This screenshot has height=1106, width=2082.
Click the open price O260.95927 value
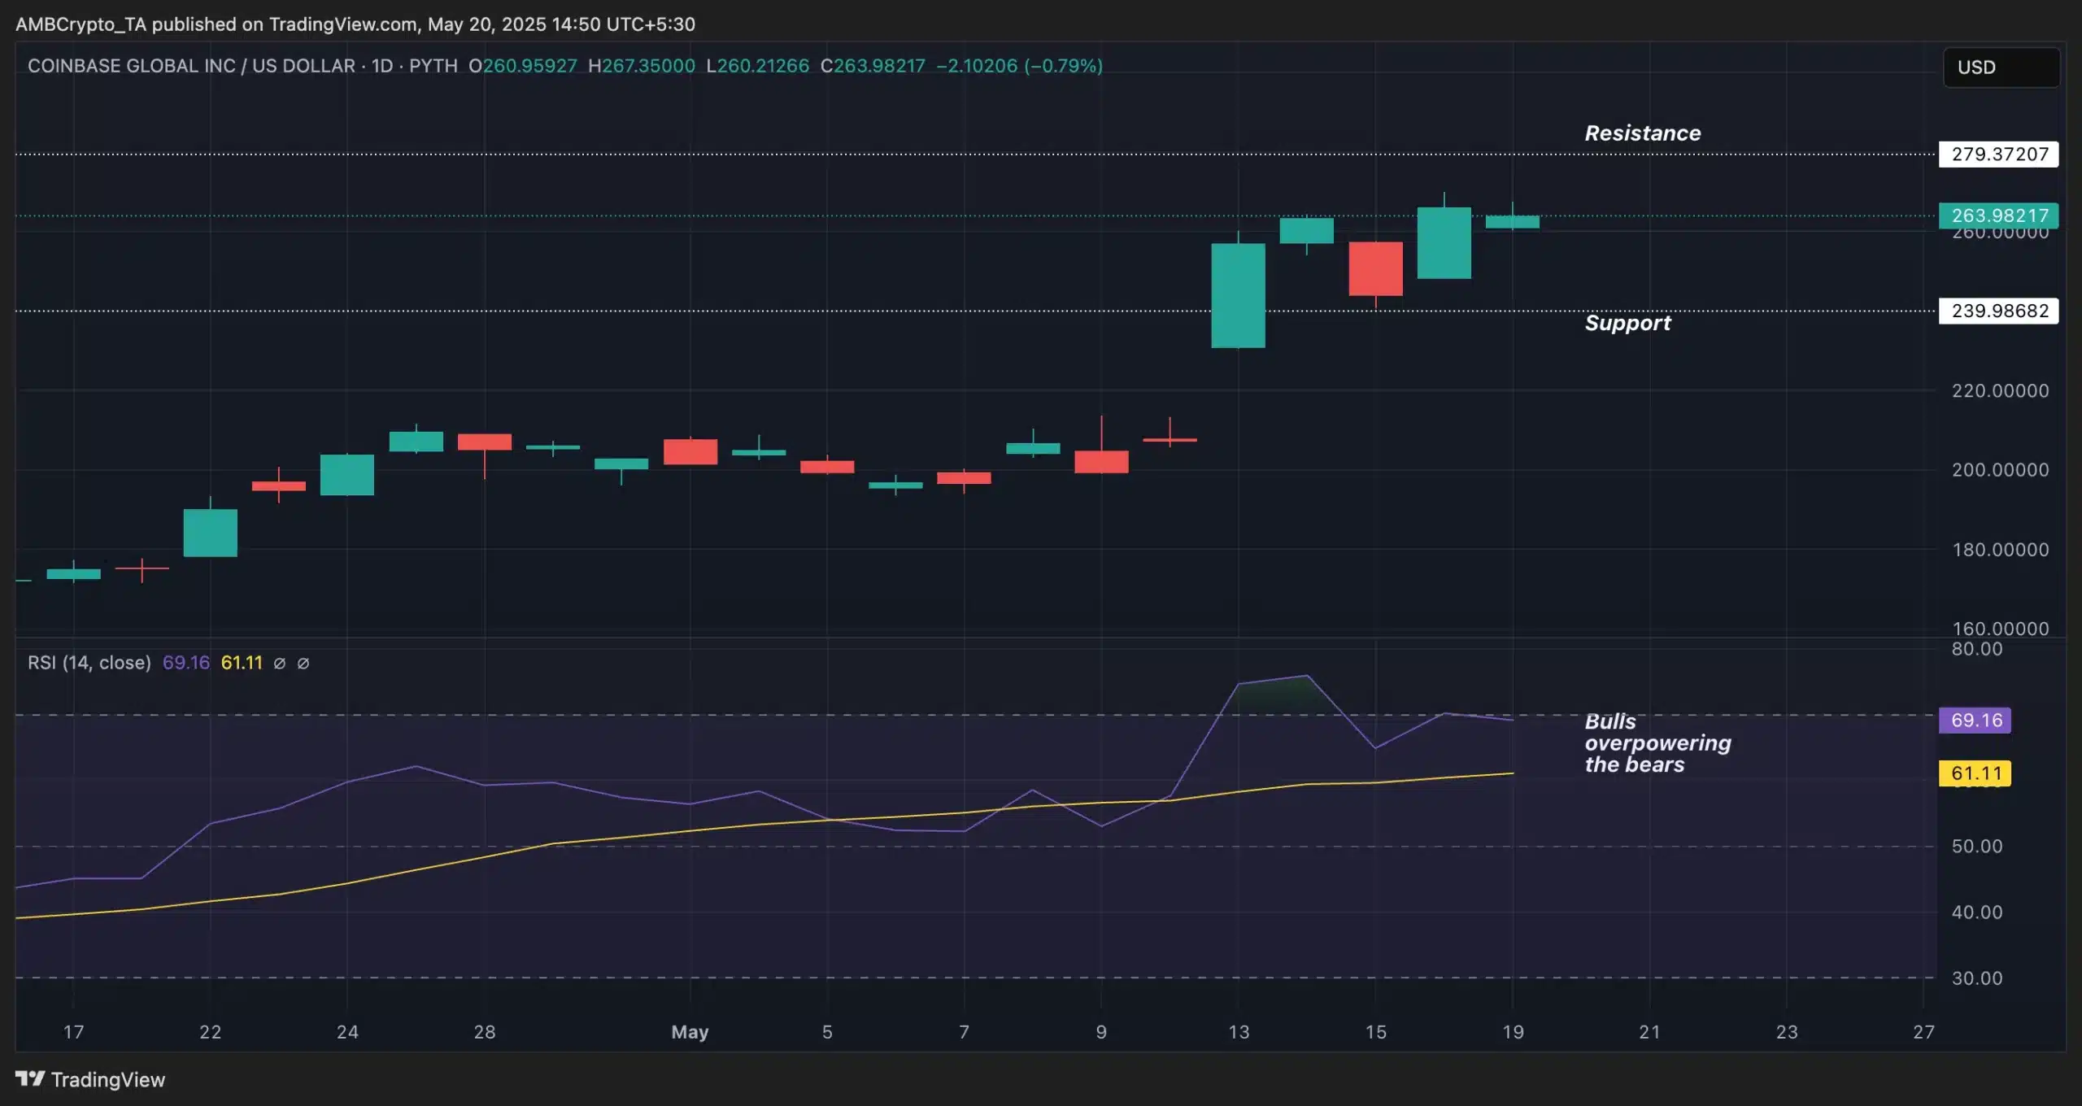coord(522,66)
